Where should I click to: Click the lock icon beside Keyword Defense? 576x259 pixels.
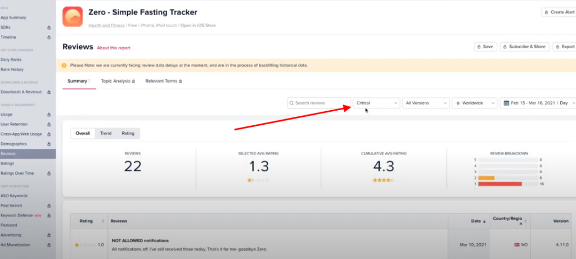[49, 215]
